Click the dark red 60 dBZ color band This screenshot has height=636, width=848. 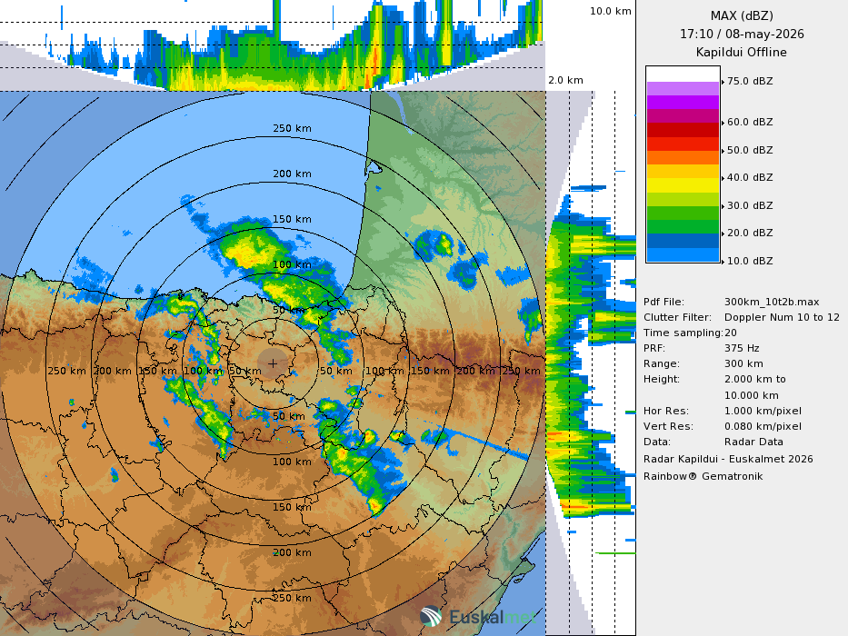coord(683,130)
